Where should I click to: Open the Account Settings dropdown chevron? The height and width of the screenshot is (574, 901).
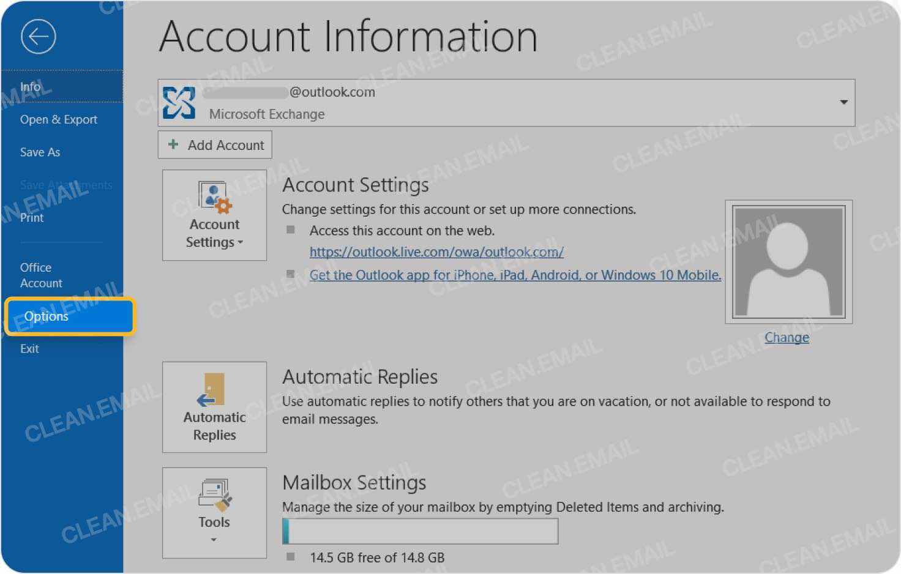[241, 242]
